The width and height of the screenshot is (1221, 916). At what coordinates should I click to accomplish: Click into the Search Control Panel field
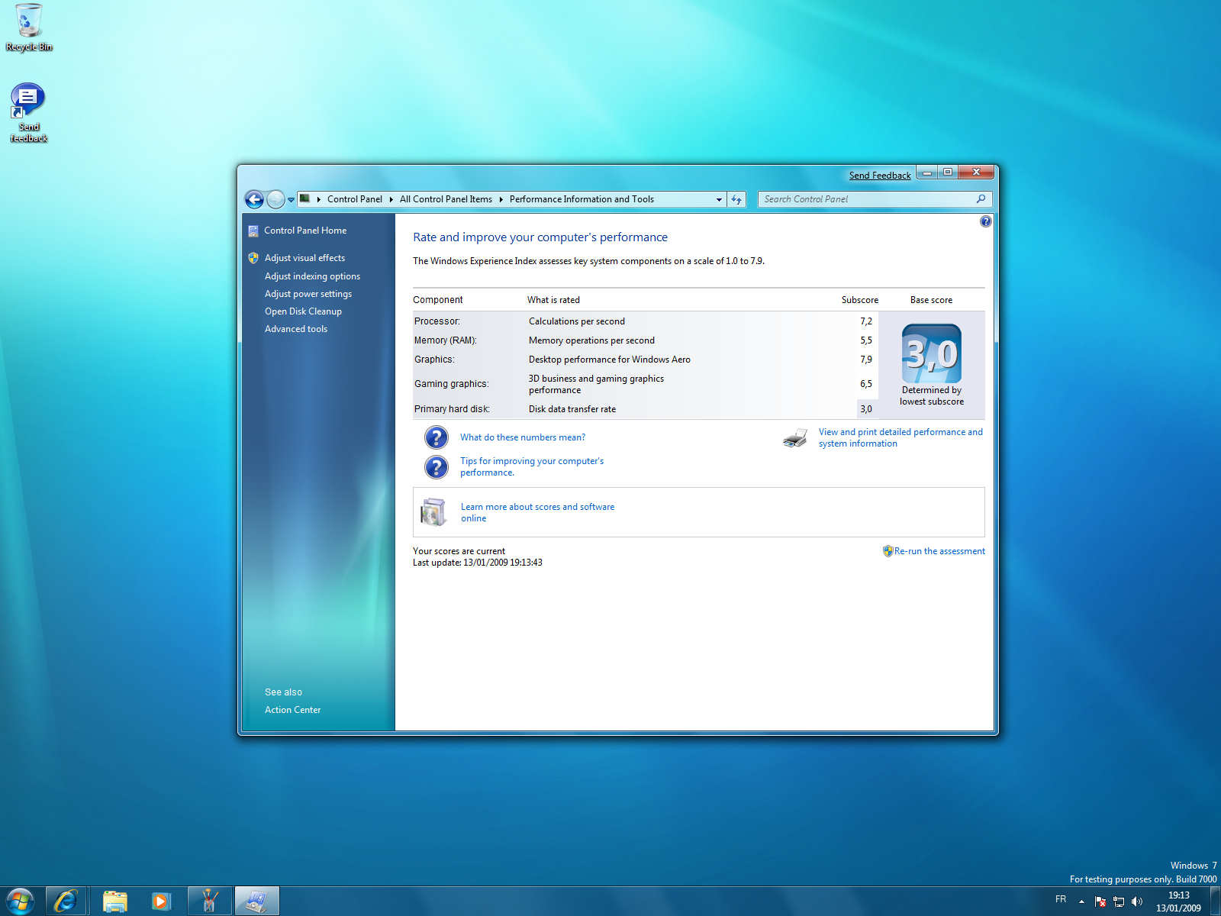pos(868,199)
